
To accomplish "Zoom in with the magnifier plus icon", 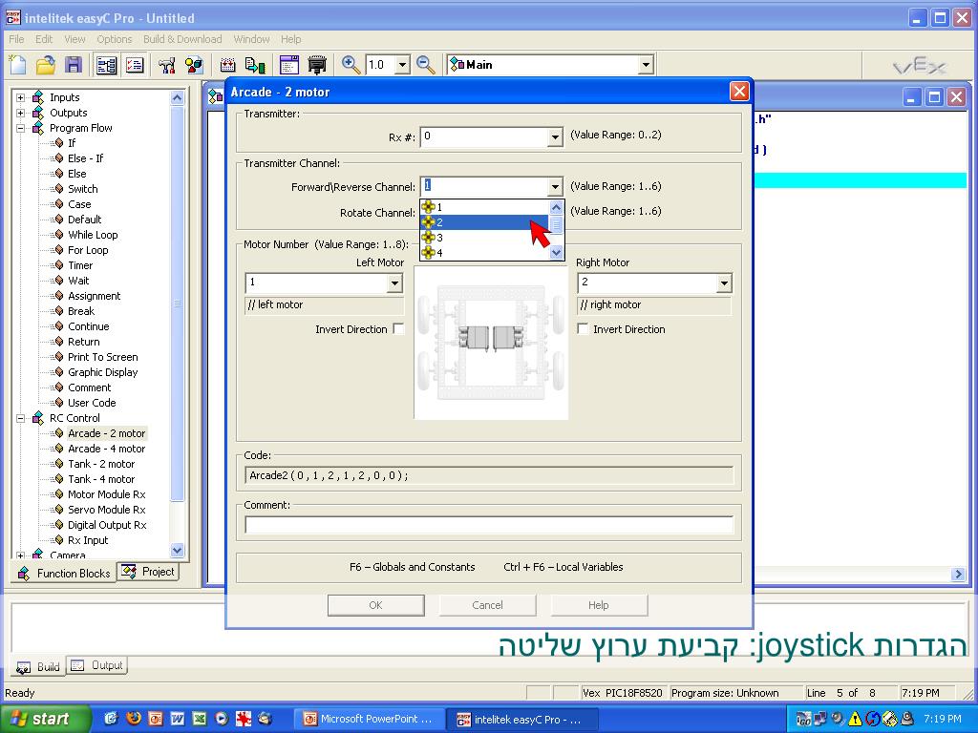I will point(351,65).
